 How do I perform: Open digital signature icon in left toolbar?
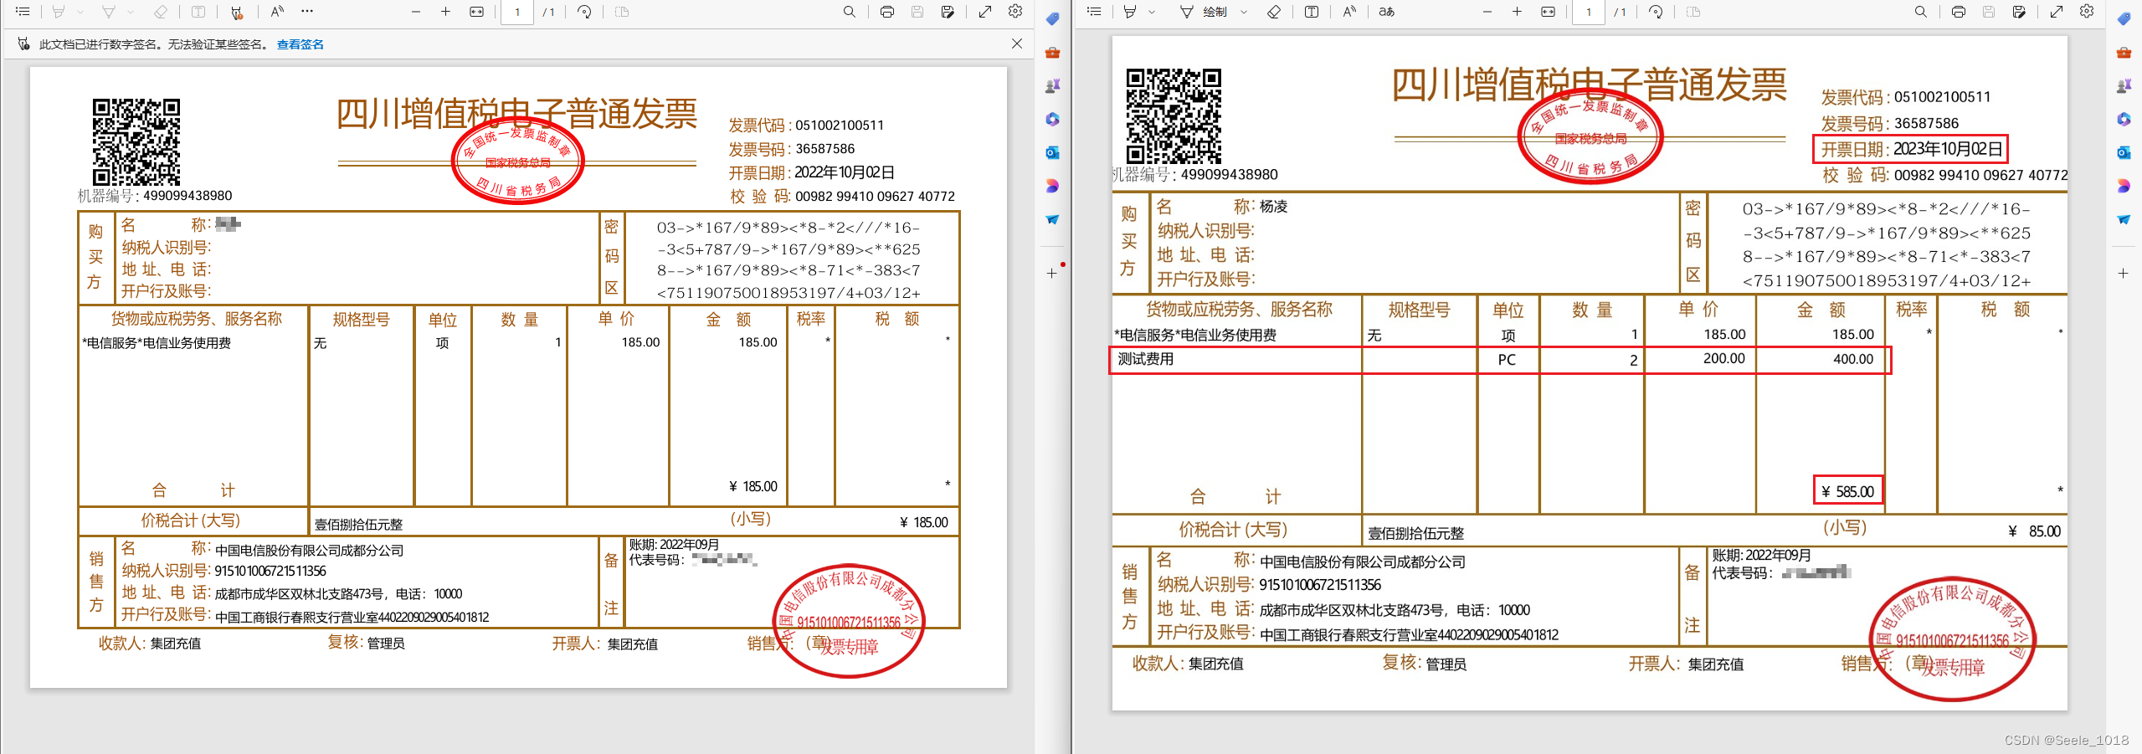click(x=237, y=12)
